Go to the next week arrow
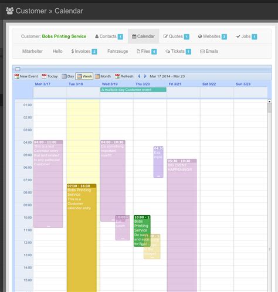Image resolution: width=278 pixels, height=292 pixels. pos(145,76)
